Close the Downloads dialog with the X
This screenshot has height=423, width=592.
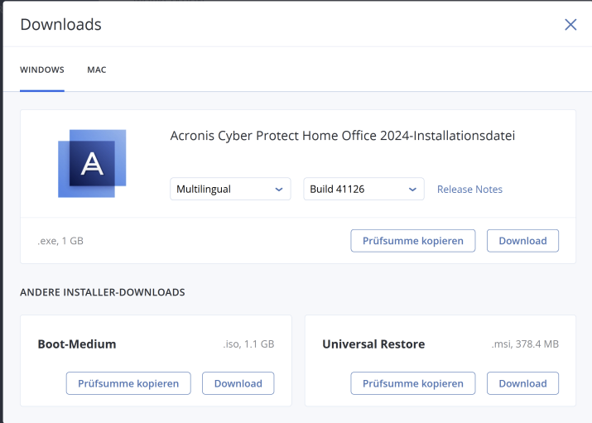570,25
